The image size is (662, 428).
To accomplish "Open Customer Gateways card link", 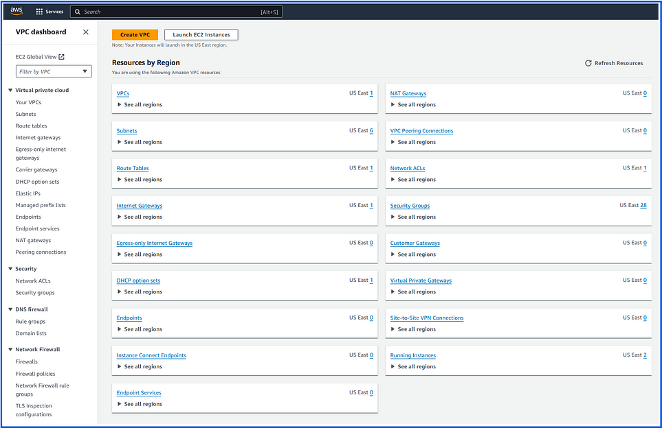I will (x=415, y=243).
